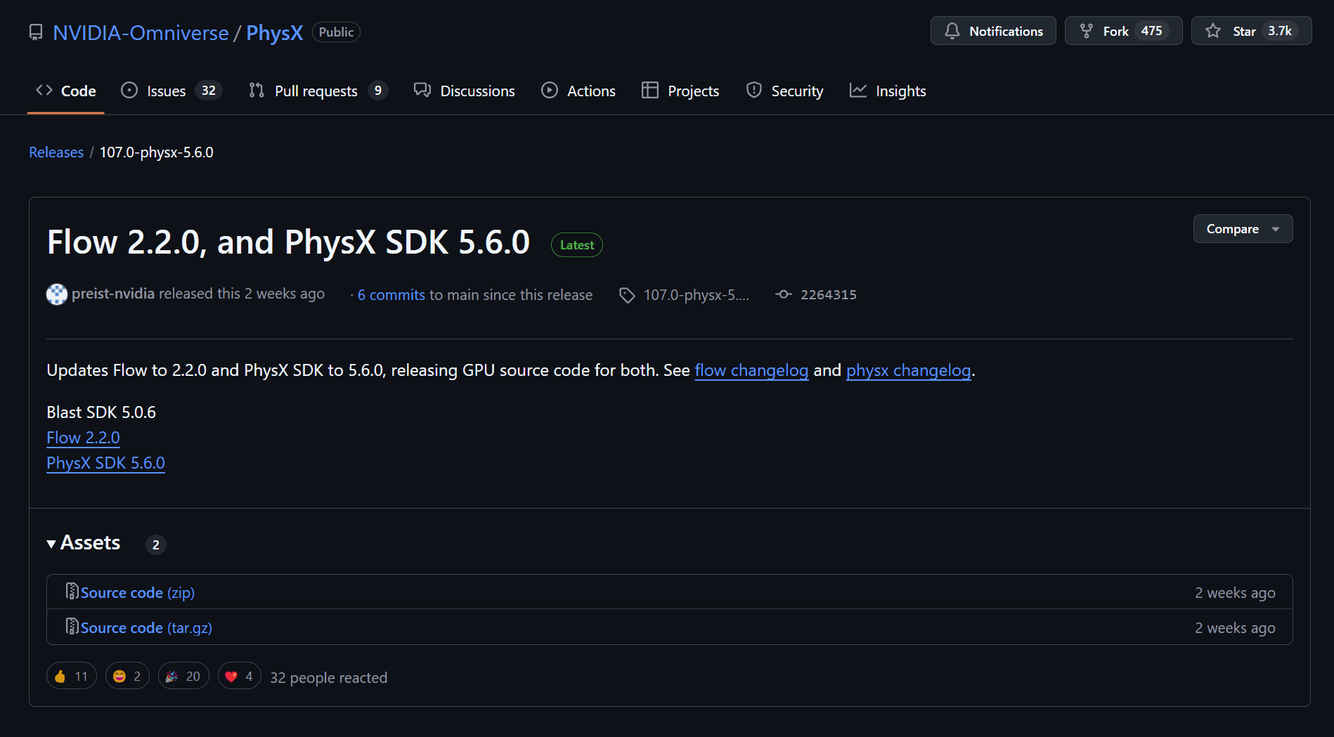Click the Security shield icon
The height and width of the screenshot is (737, 1334).
point(754,90)
